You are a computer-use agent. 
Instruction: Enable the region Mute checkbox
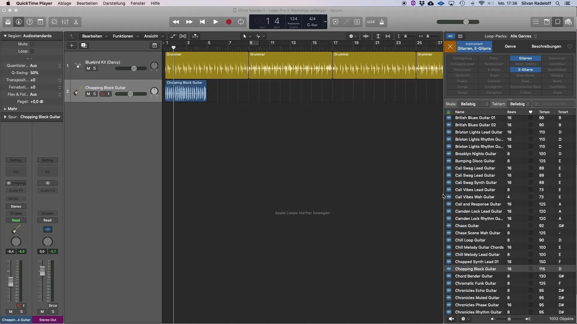click(32, 44)
